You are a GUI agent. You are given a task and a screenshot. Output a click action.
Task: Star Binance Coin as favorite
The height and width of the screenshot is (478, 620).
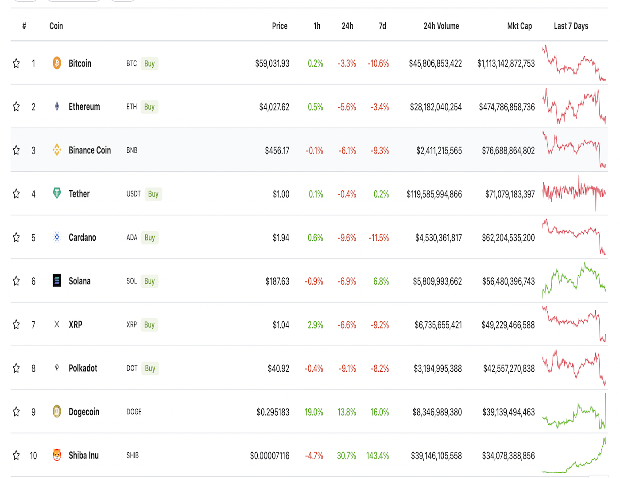click(x=16, y=150)
